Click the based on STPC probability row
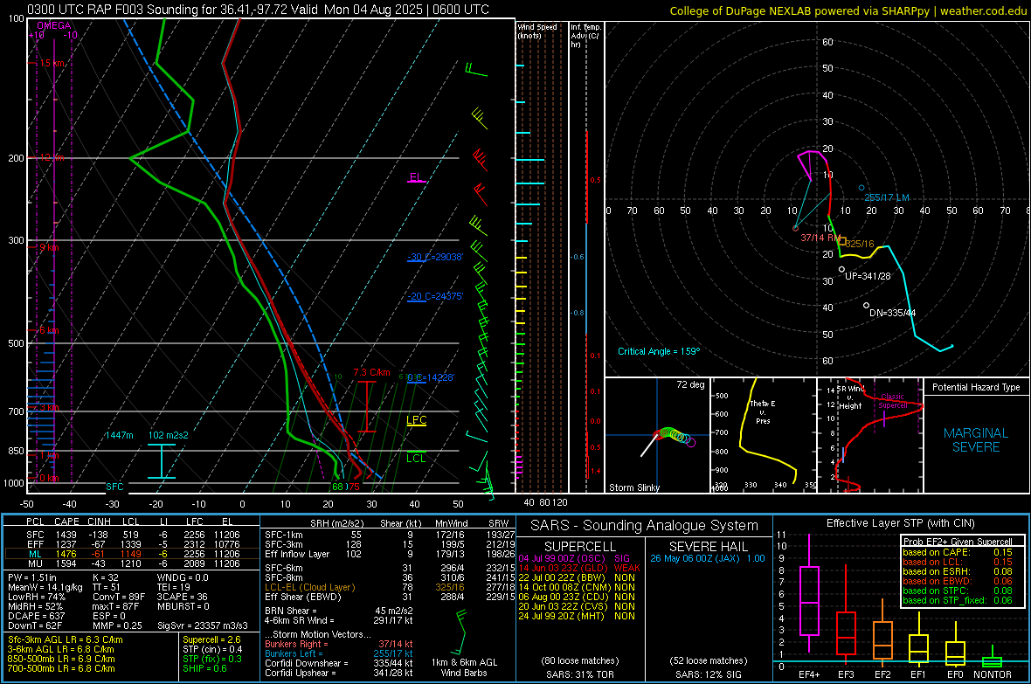Screen dimensions: 1031x684 point(958,591)
